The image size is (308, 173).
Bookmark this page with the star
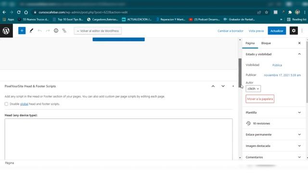[266, 12]
